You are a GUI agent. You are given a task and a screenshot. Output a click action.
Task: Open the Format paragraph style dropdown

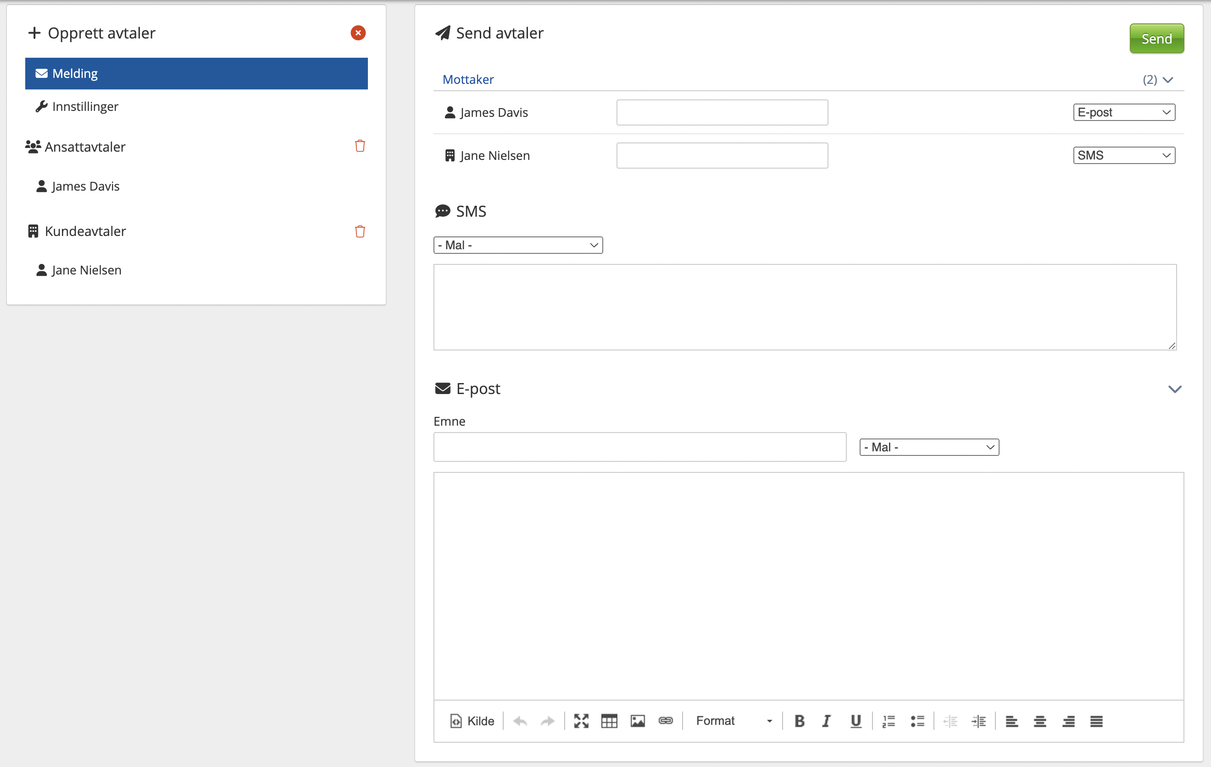[733, 721]
